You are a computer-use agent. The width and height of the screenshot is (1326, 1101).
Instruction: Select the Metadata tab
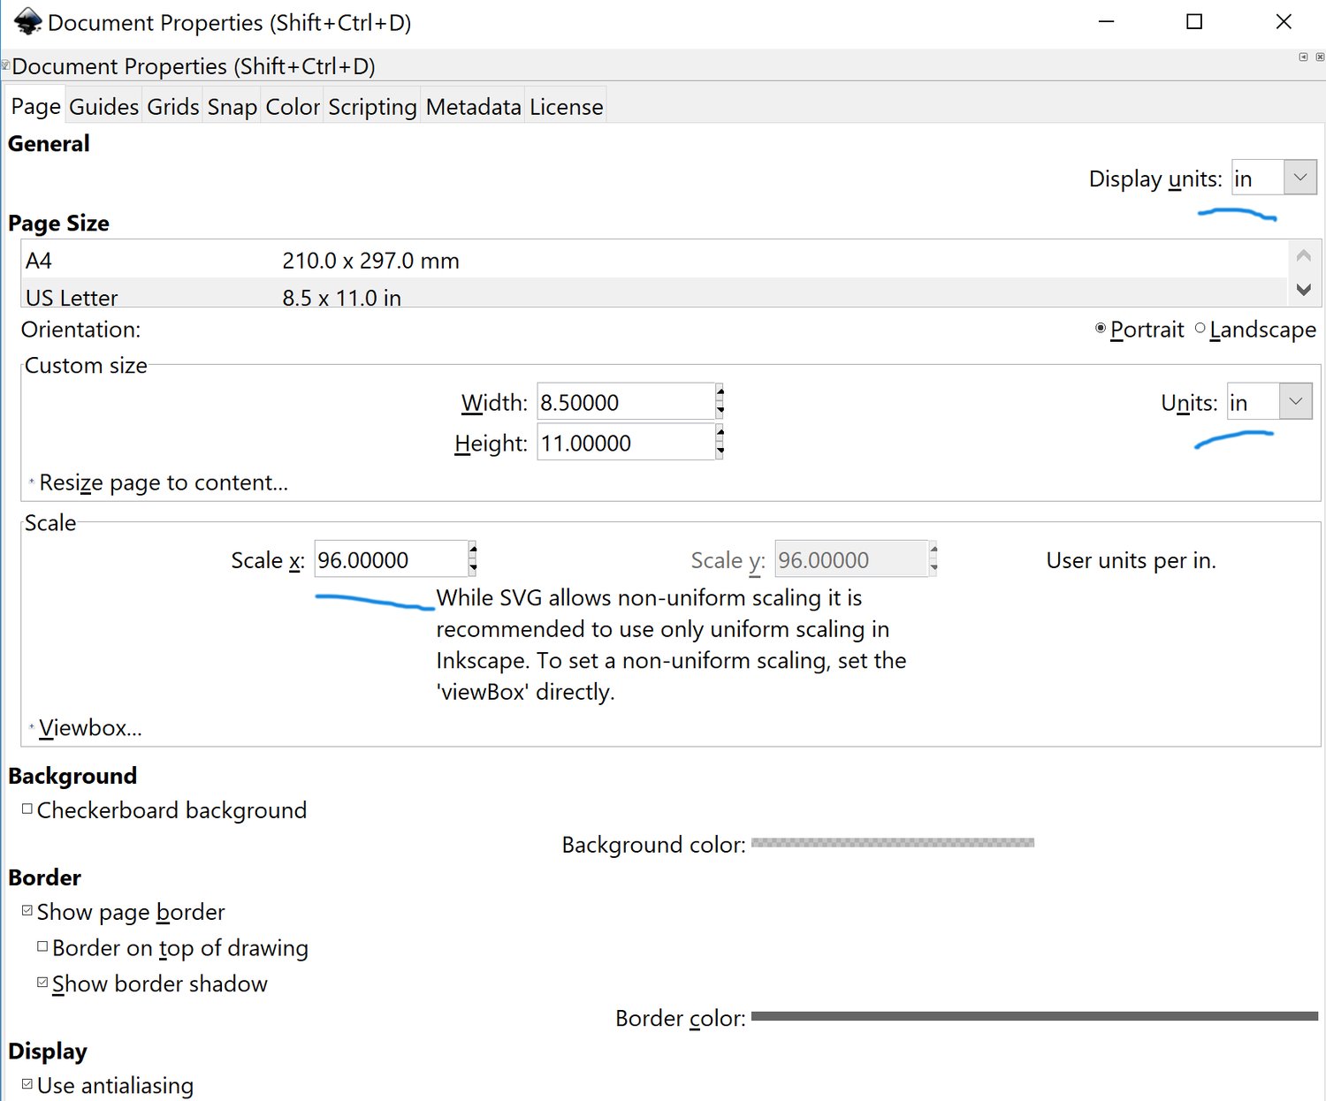pyautogui.click(x=472, y=106)
